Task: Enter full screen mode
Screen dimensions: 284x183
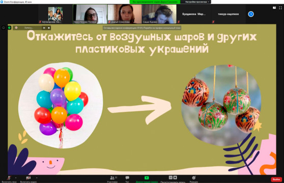Action: pos(280,8)
